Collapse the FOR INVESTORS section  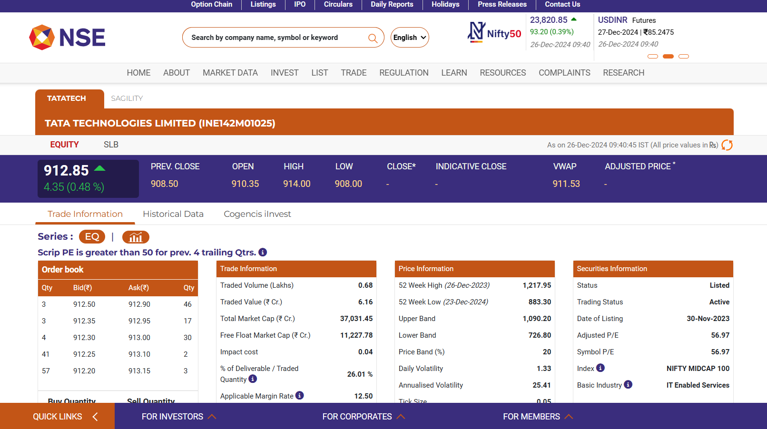click(x=212, y=416)
